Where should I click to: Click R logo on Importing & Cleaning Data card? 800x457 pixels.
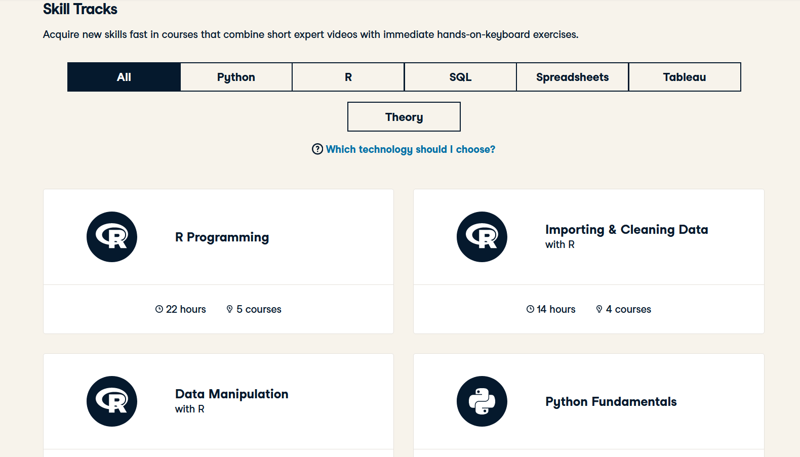(x=482, y=237)
